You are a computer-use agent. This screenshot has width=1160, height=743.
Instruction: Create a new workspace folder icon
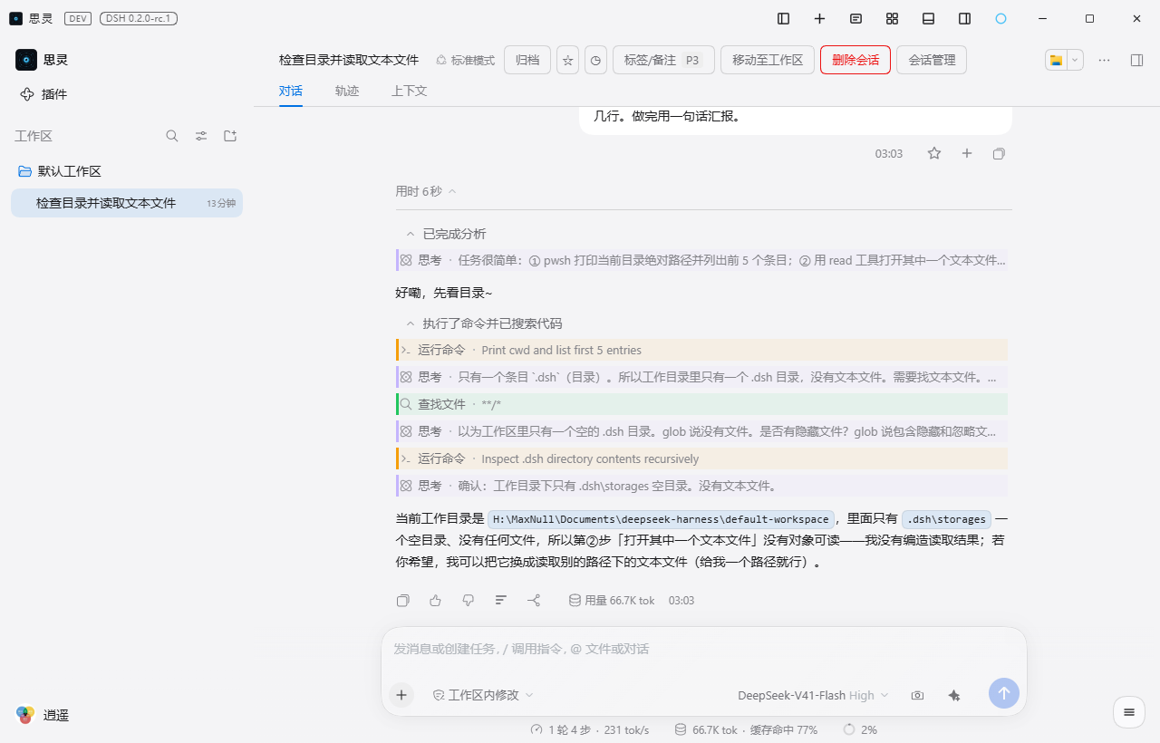click(230, 136)
